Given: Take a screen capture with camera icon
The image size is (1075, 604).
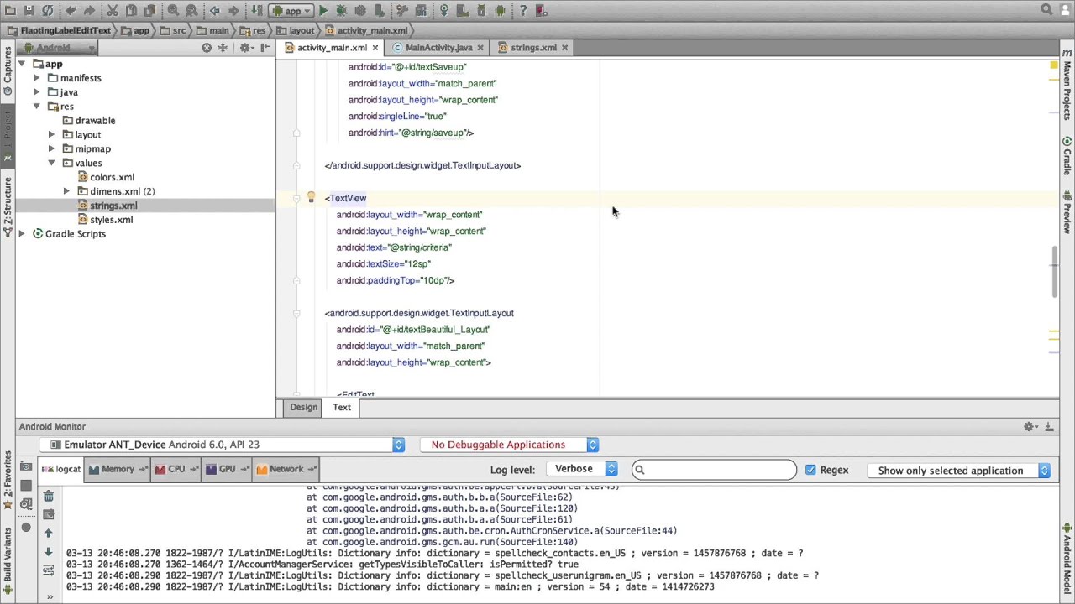Looking at the screenshot, I should pos(26,467).
